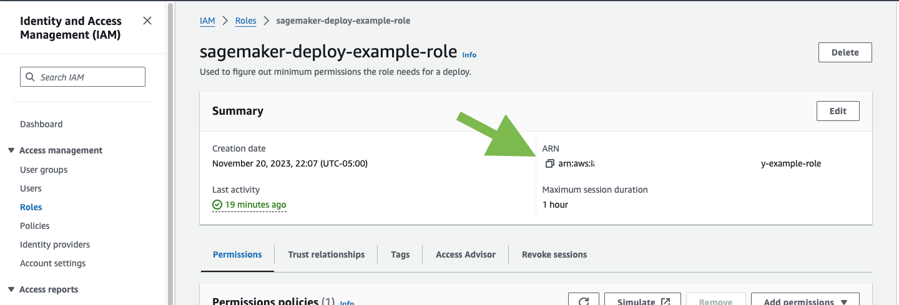Click the Simulate button
The width and height of the screenshot is (899, 305).
point(642,301)
